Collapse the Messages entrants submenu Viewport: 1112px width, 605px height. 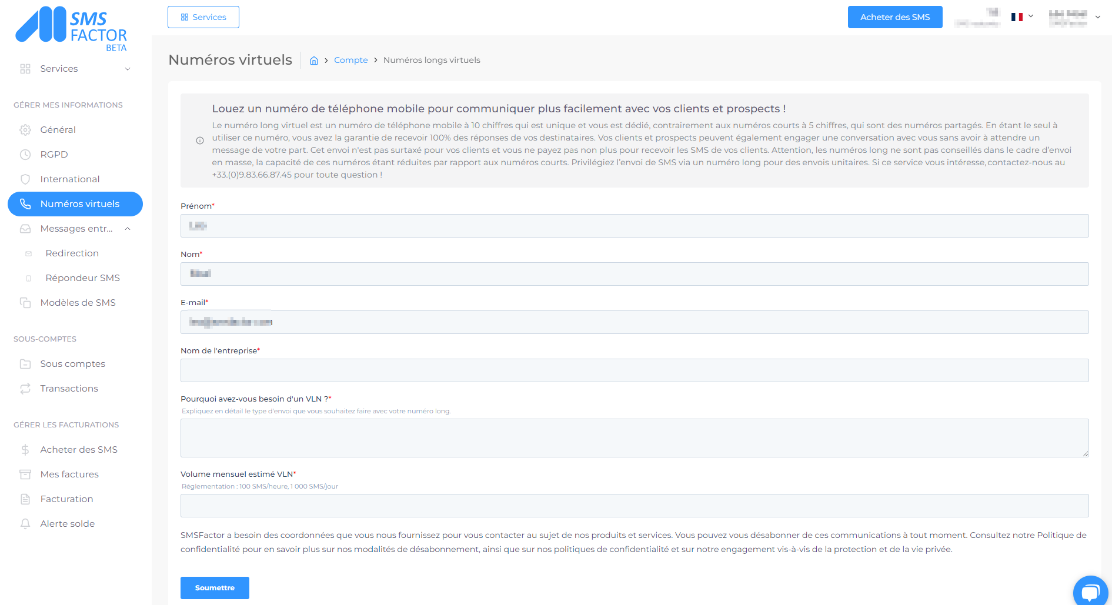(x=128, y=229)
